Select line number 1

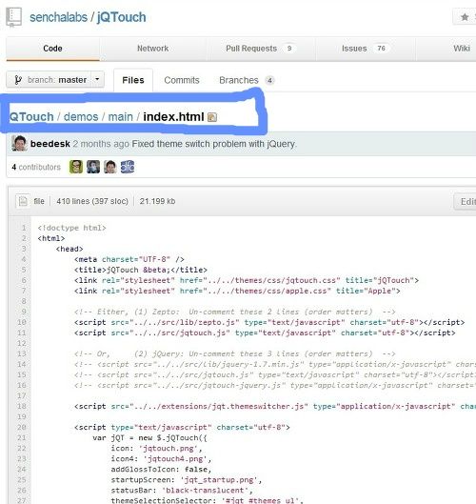tap(24, 228)
